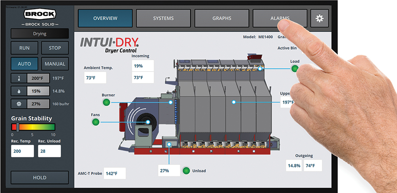Click the Grain Stability slider bar

pyautogui.click(x=33, y=127)
